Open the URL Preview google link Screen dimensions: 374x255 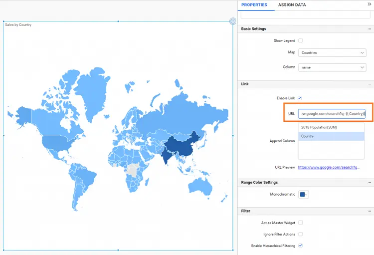pos(328,168)
